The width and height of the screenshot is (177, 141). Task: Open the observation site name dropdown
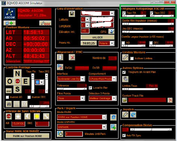[x=112, y=13]
